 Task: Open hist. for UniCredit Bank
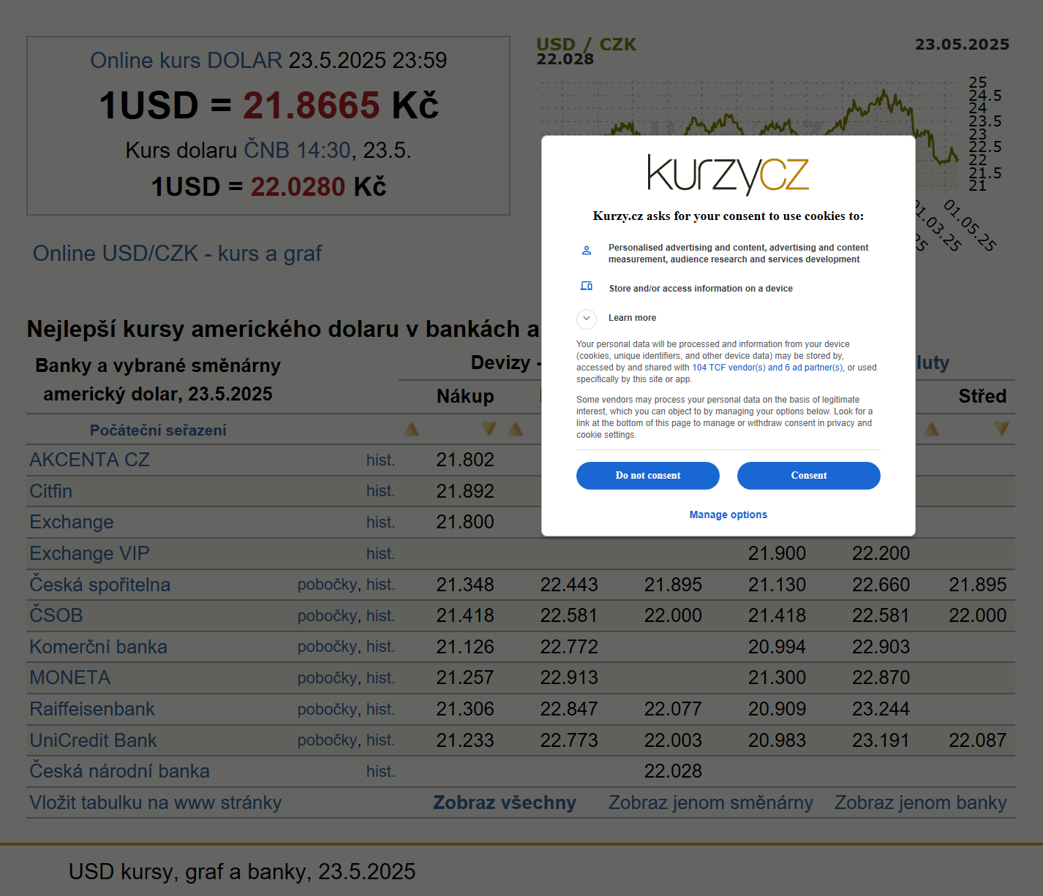[380, 740]
